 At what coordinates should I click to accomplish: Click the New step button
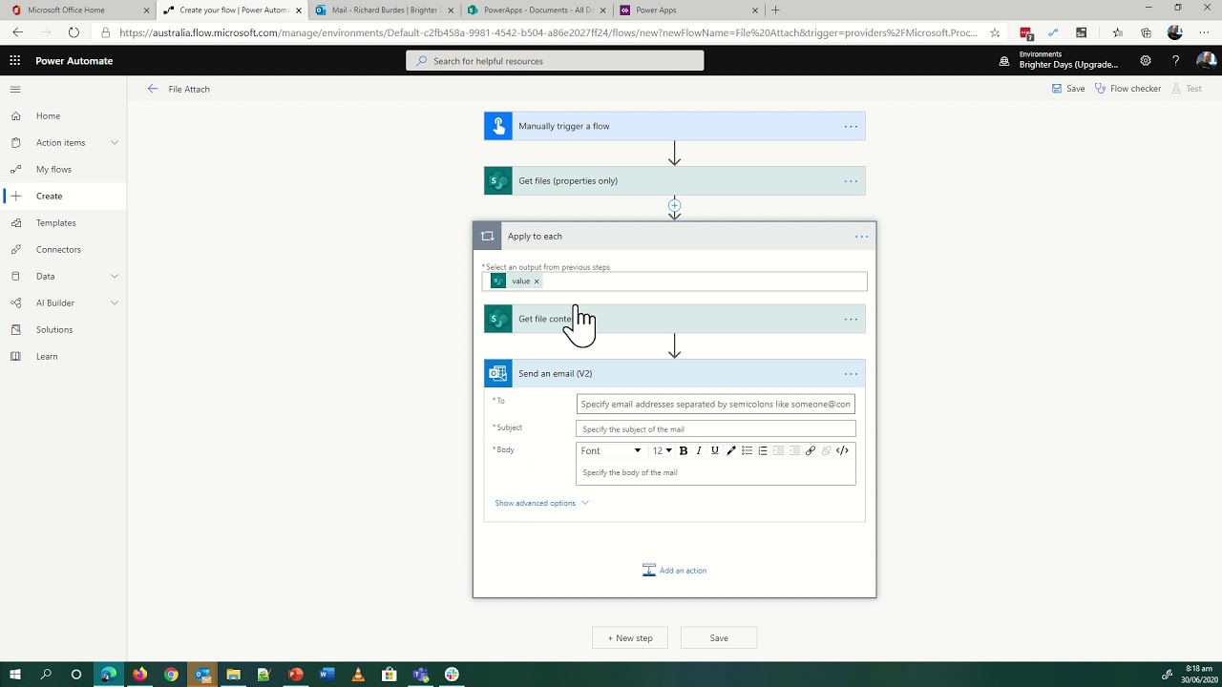pos(630,637)
